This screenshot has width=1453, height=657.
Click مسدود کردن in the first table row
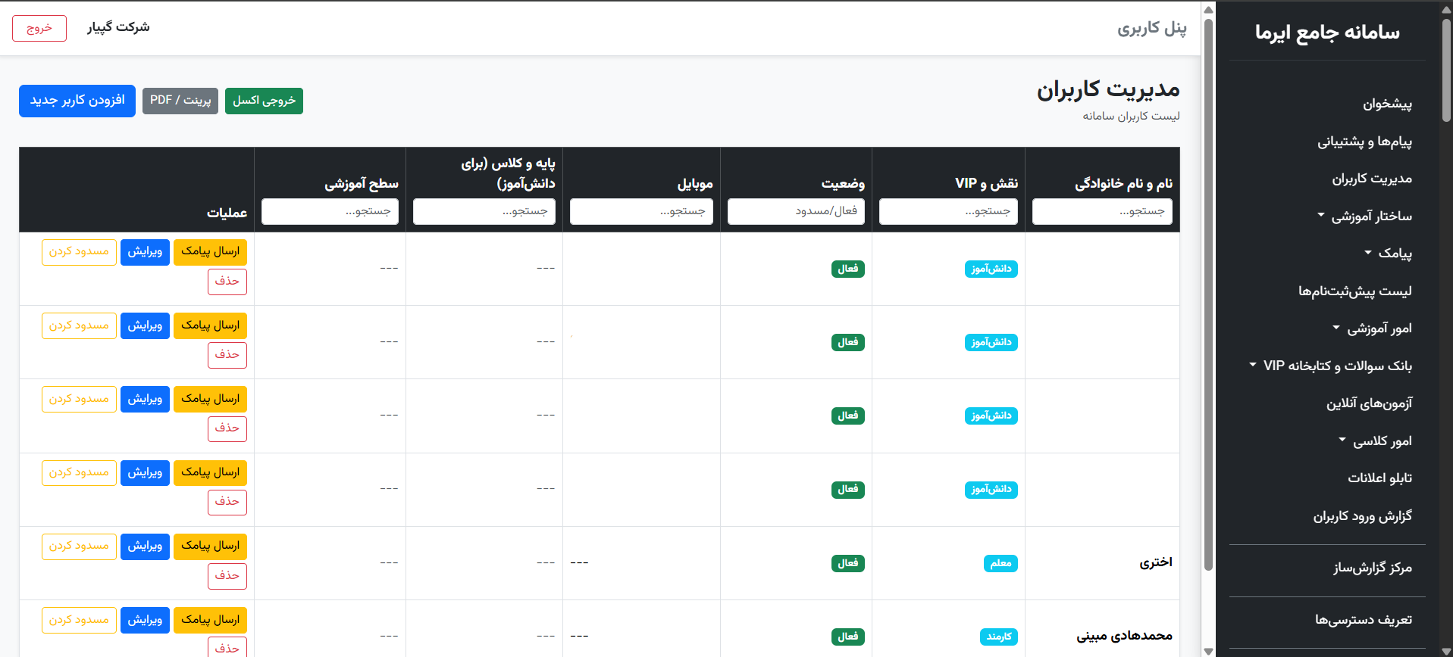(79, 251)
